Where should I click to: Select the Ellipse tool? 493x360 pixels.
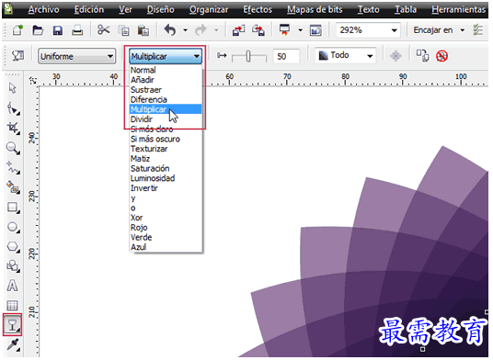13,227
